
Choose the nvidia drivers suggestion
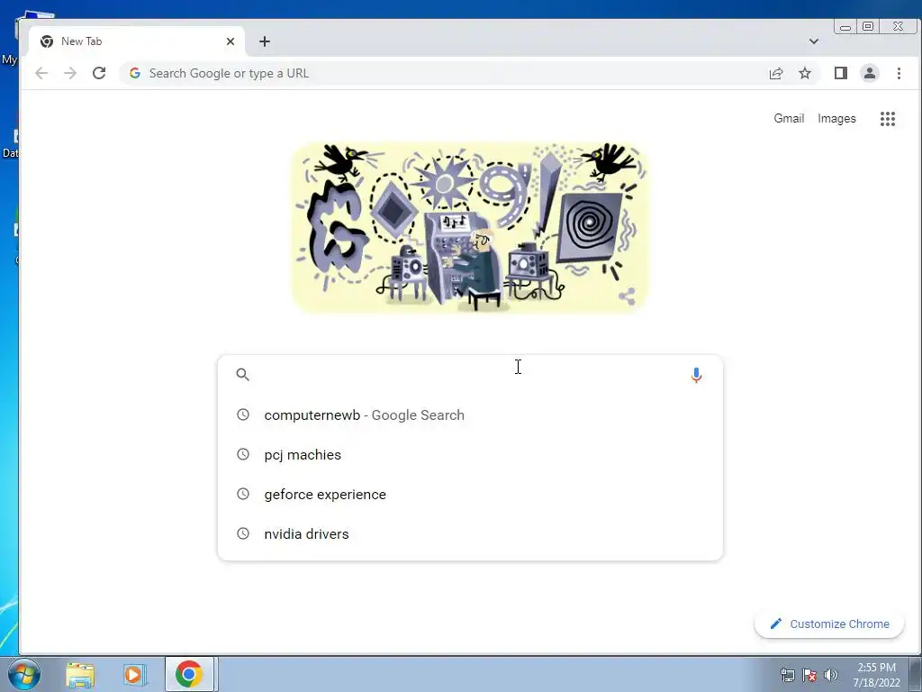[x=470, y=533]
